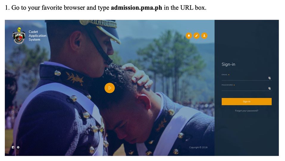Select the user profile icon

pos(204,35)
